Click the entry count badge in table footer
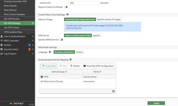178x106 pixels. click(x=113, y=91)
